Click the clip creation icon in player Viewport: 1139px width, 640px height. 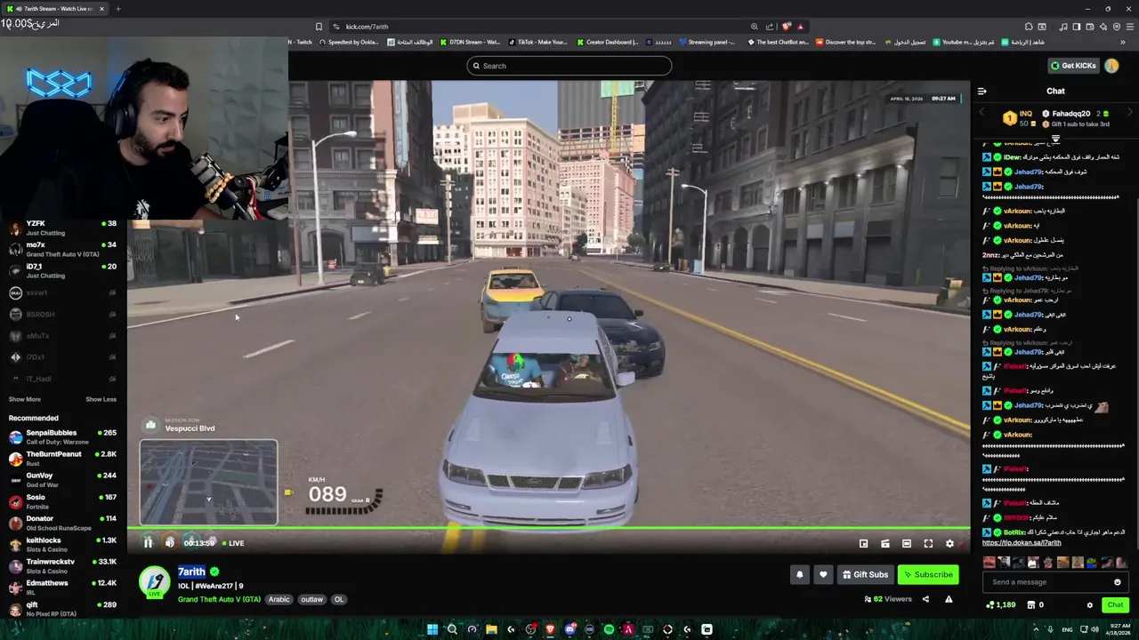click(x=885, y=543)
